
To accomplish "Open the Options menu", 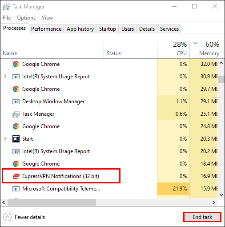I will point(26,18).
